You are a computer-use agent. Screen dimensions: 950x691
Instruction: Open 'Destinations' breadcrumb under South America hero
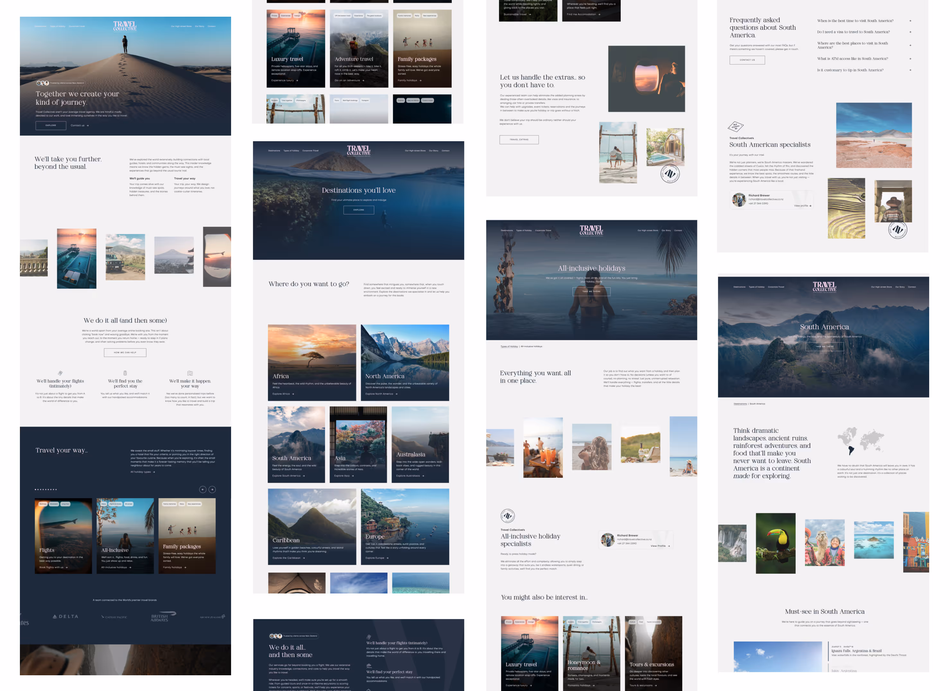(x=740, y=404)
